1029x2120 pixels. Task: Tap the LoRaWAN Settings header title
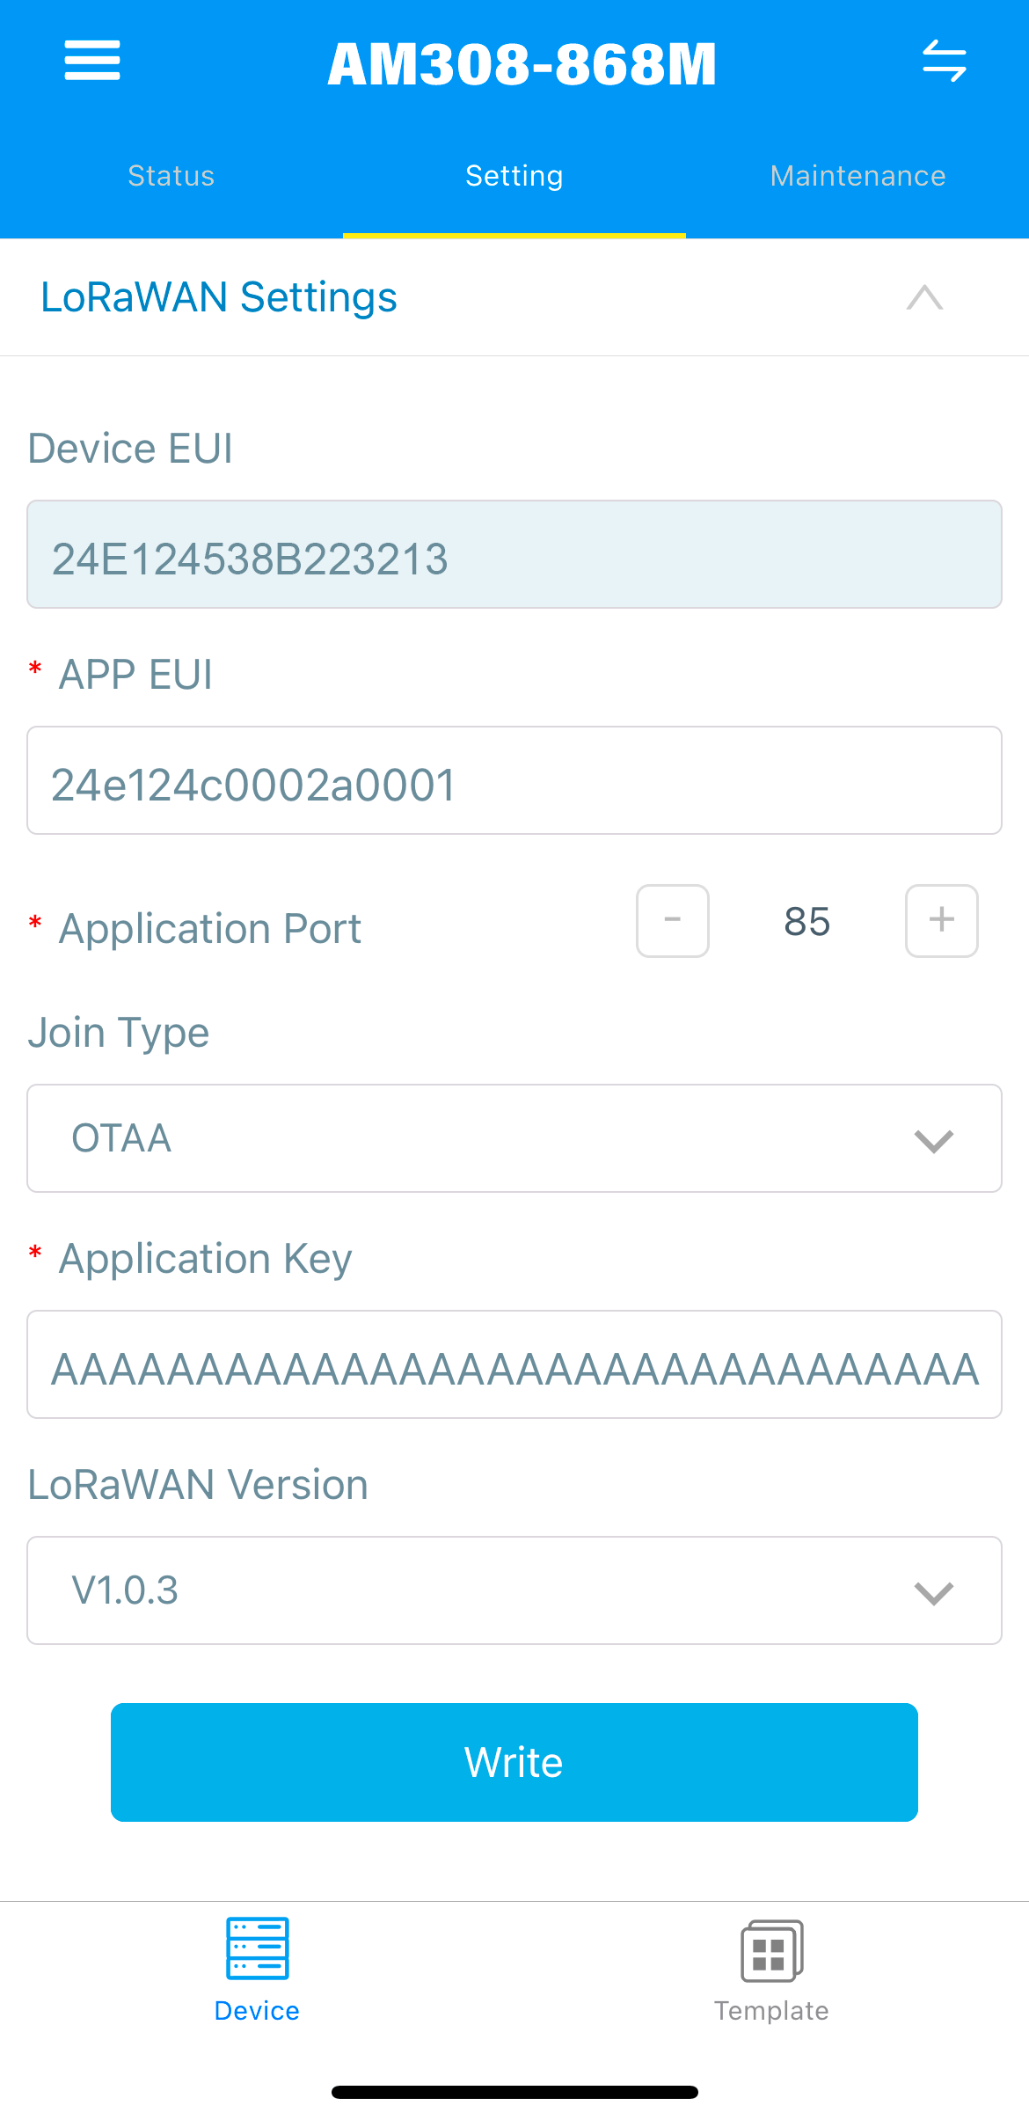pyautogui.click(x=219, y=297)
